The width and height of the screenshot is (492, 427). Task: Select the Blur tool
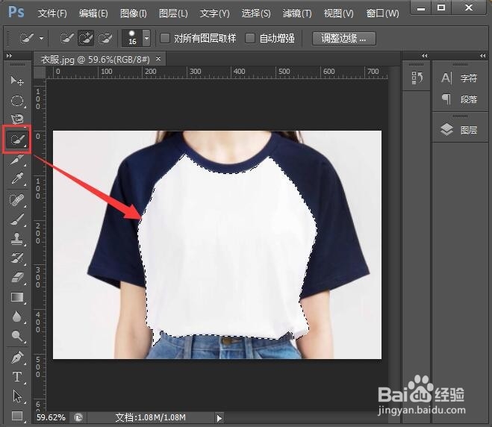click(17, 317)
